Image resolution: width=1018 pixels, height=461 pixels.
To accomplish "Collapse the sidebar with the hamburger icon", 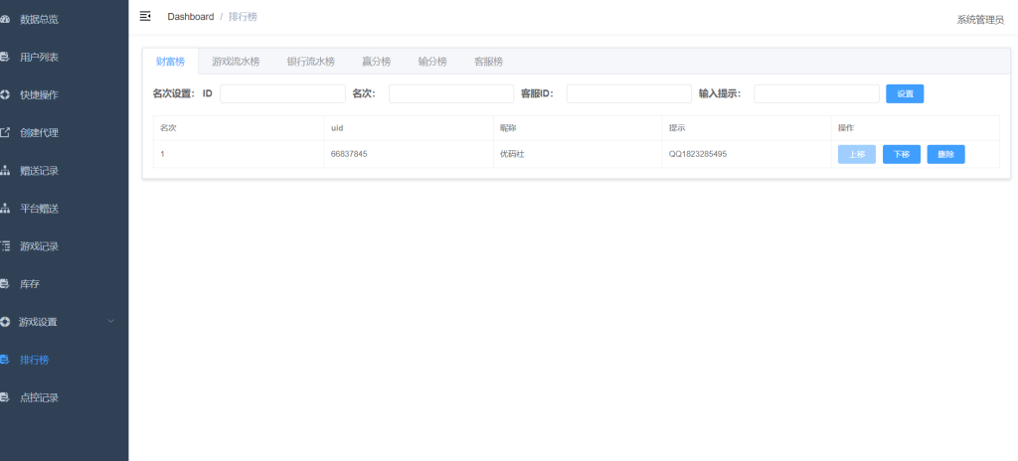I will (x=145, y=16).
